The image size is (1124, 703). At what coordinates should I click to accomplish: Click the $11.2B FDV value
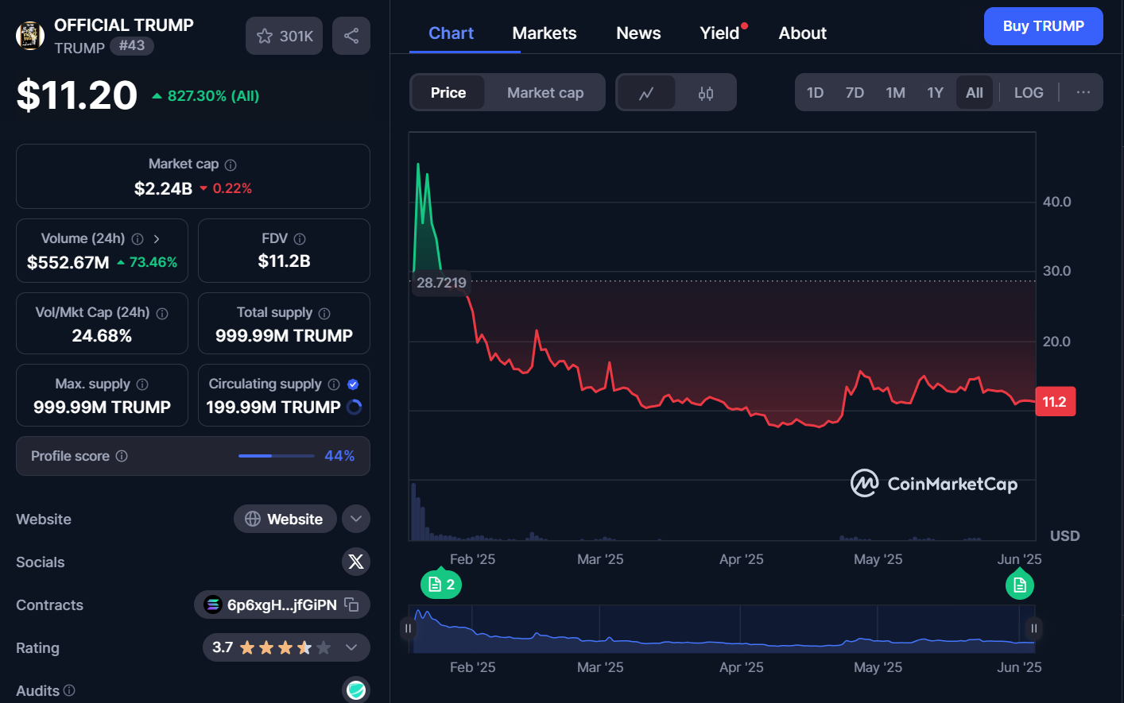[284, 261]
